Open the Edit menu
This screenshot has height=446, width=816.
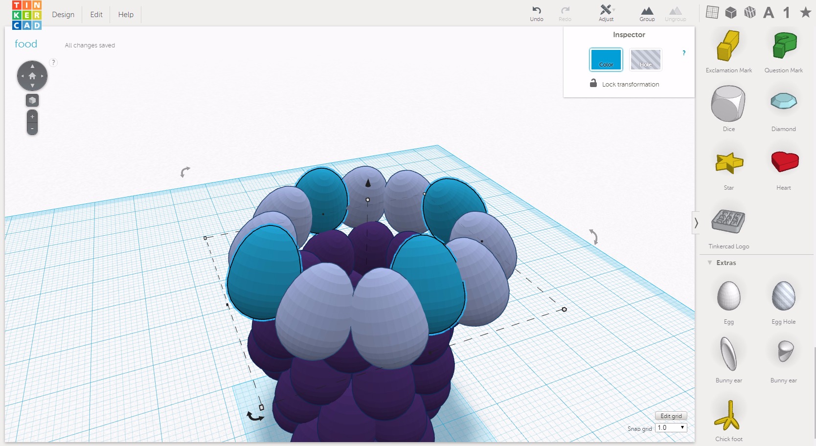(96, 15)
